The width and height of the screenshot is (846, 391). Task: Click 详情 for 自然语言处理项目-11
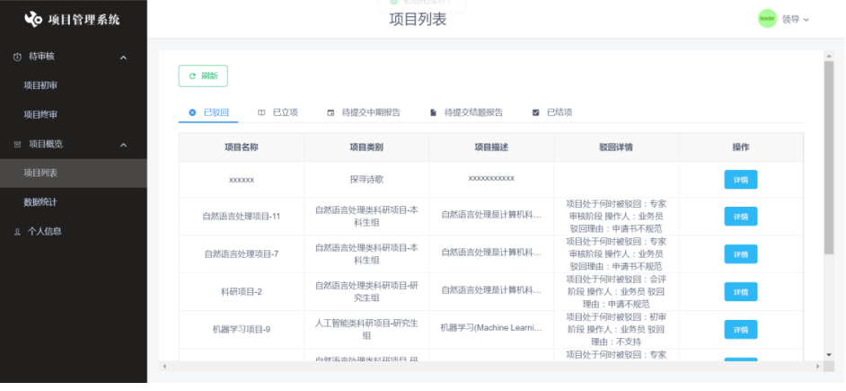(x=740, y=217)
